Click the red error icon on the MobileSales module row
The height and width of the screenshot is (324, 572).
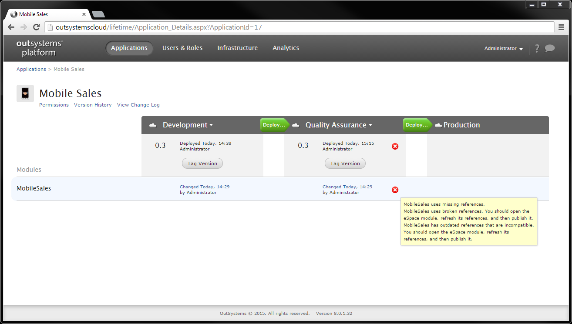(x=395, y=190)
